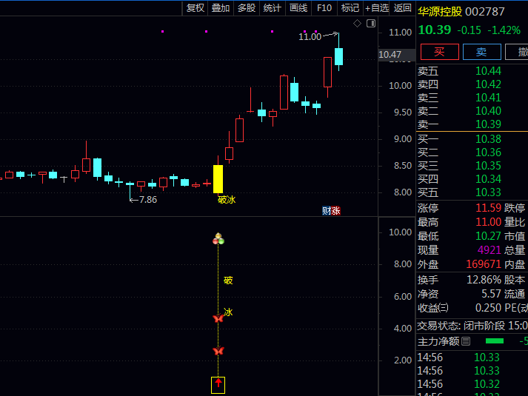The height and width of the screenshot is (396, 528).
Task: Click the 最高 value 11.00
Action: click(x=488, y=222)
